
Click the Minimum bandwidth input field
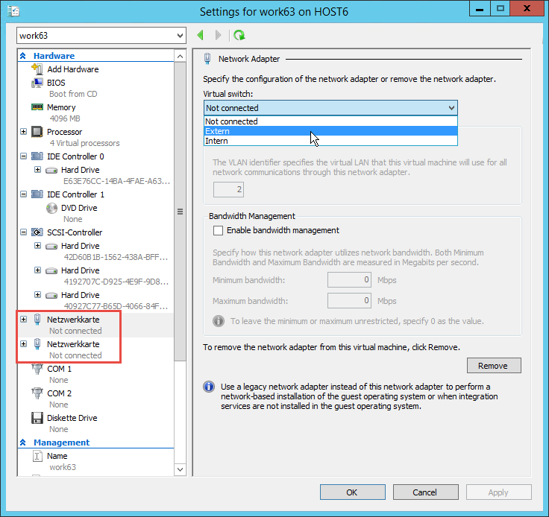(349, 279)
